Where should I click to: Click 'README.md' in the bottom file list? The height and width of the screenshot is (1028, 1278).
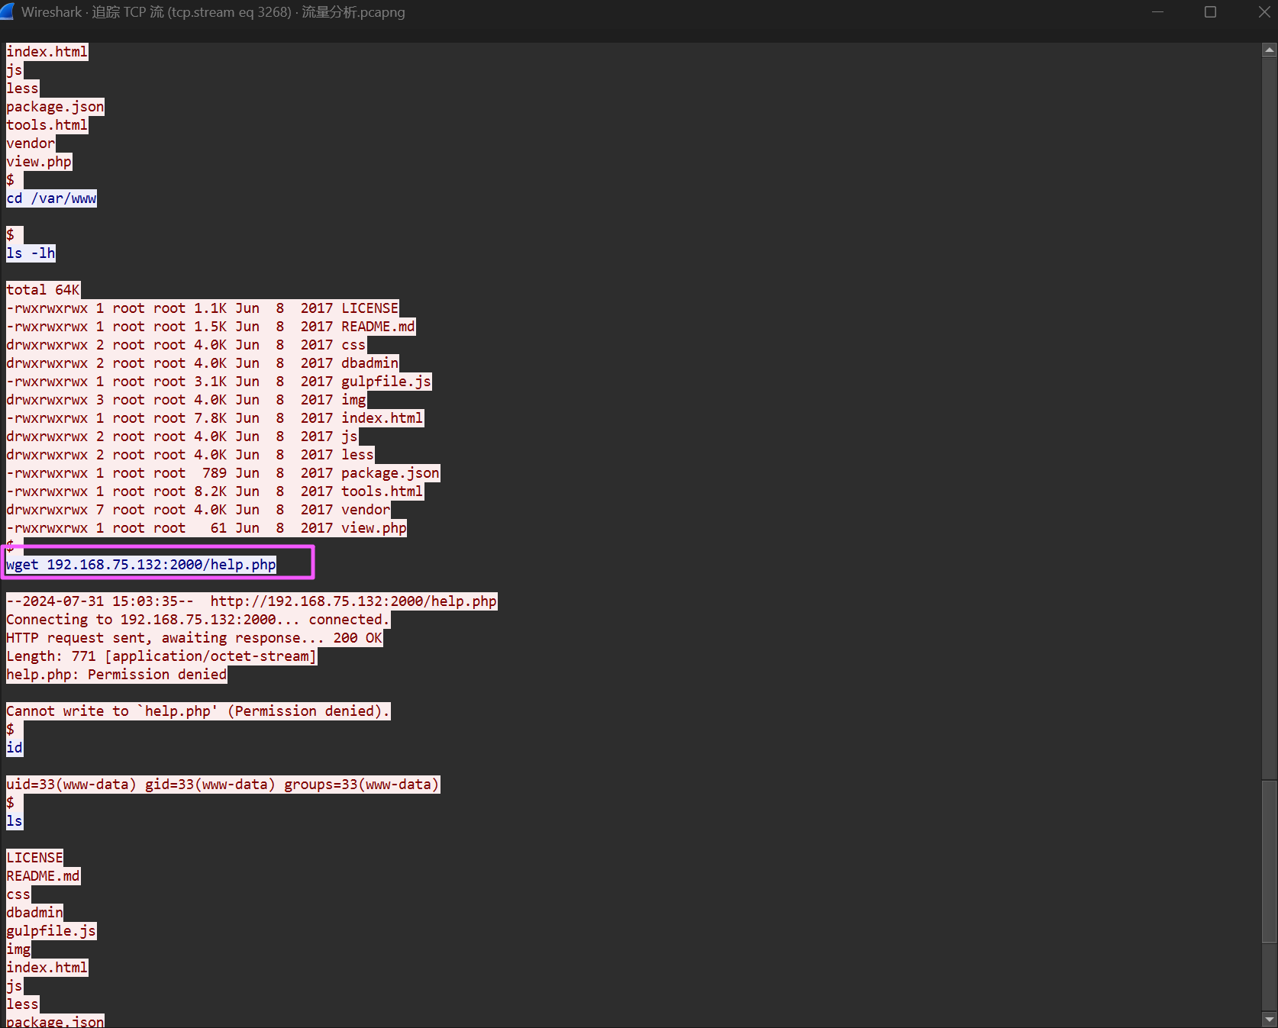(x=44, y=876)
